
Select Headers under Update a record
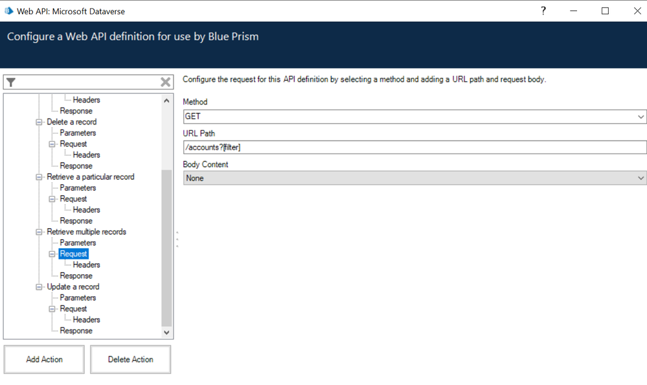click(86, 320)
